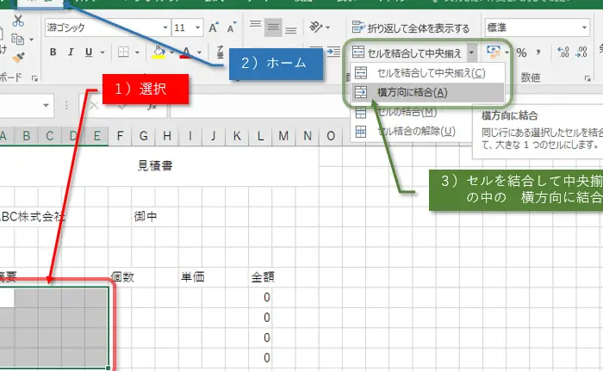Toggle Italic formatting
This screenshot has height=371, width=603.
[71, 53]
